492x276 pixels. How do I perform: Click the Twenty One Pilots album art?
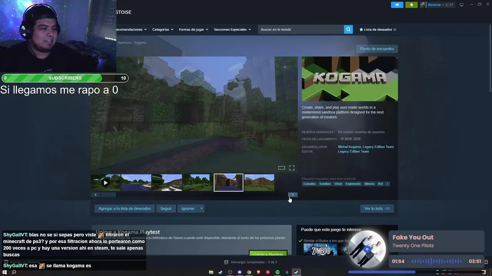(x=367, y=249)
